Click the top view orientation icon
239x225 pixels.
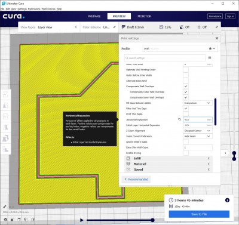coord(19,220)
